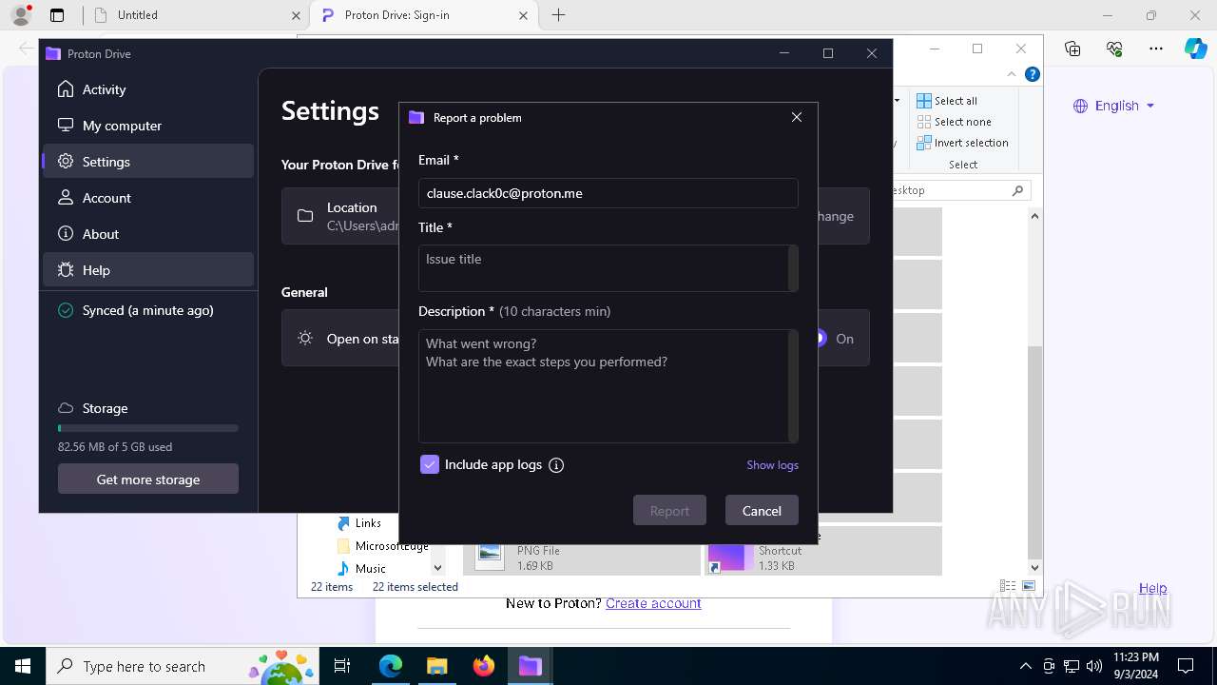
Task: Open Explorer help question icon
Action: pos(1033,74)
